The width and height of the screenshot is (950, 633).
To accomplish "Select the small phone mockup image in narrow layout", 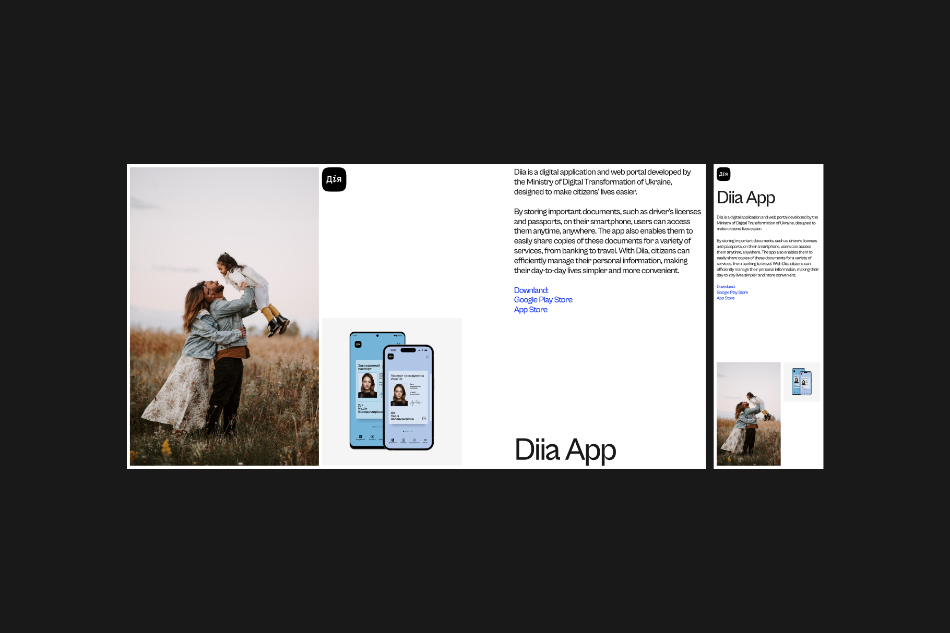I will click(x=801, y=382).
